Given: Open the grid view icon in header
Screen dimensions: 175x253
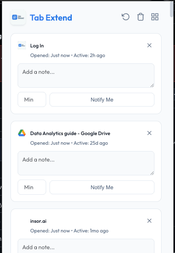Looking at the screenshot, I should tap(155, 17).
